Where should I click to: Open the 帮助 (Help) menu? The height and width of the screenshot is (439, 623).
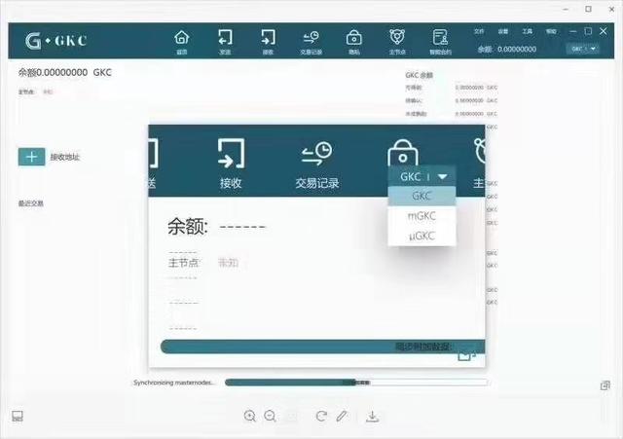point(551,31)
